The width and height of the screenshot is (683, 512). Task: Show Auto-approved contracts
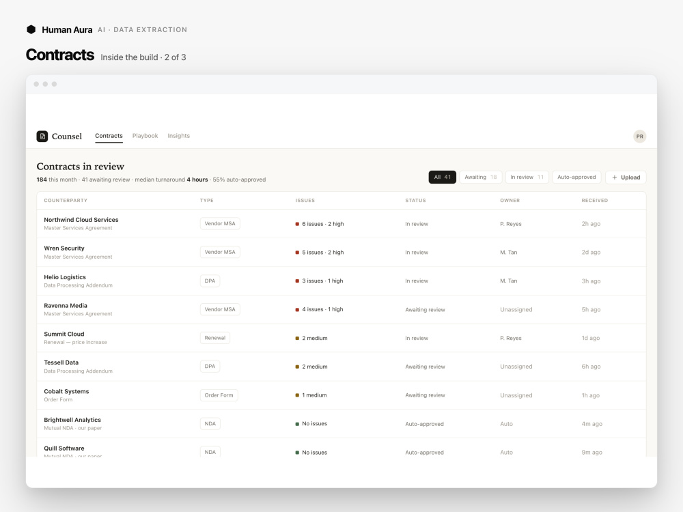click(x=576, y=177)
